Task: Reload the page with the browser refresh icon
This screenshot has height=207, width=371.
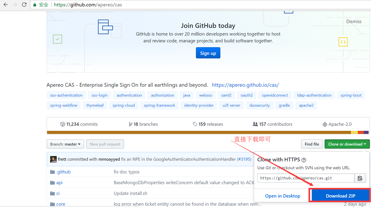Action: coord(24,4)
